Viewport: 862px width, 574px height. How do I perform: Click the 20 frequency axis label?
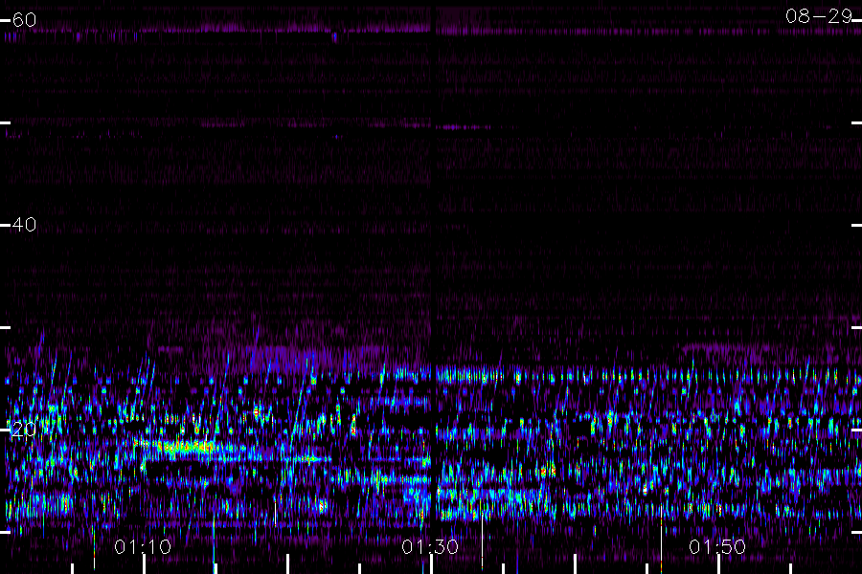coord(24,430)
